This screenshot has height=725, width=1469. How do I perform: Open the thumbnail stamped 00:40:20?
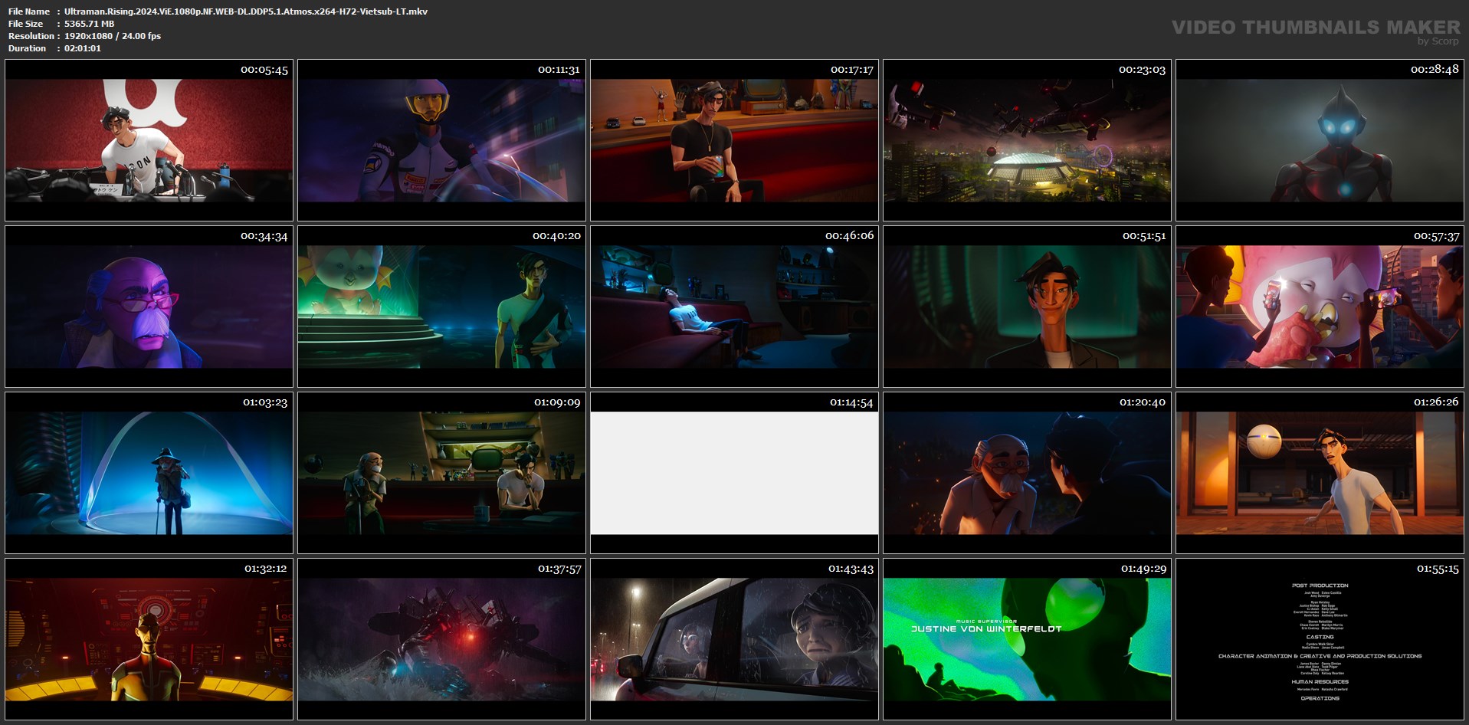(441, 307)
